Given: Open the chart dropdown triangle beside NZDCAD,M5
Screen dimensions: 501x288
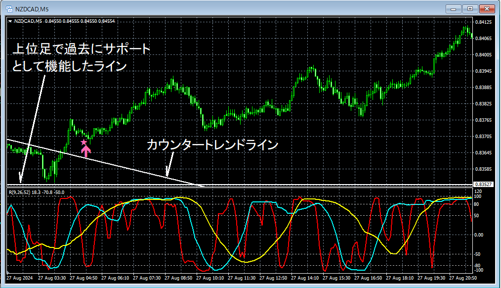Looking at the screenshot, I should tap(10, 21).
